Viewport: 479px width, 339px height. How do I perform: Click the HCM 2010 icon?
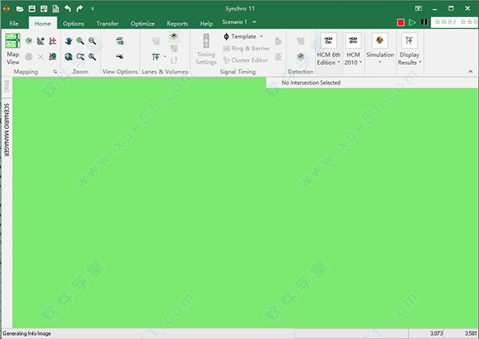[x=353, y=40]
